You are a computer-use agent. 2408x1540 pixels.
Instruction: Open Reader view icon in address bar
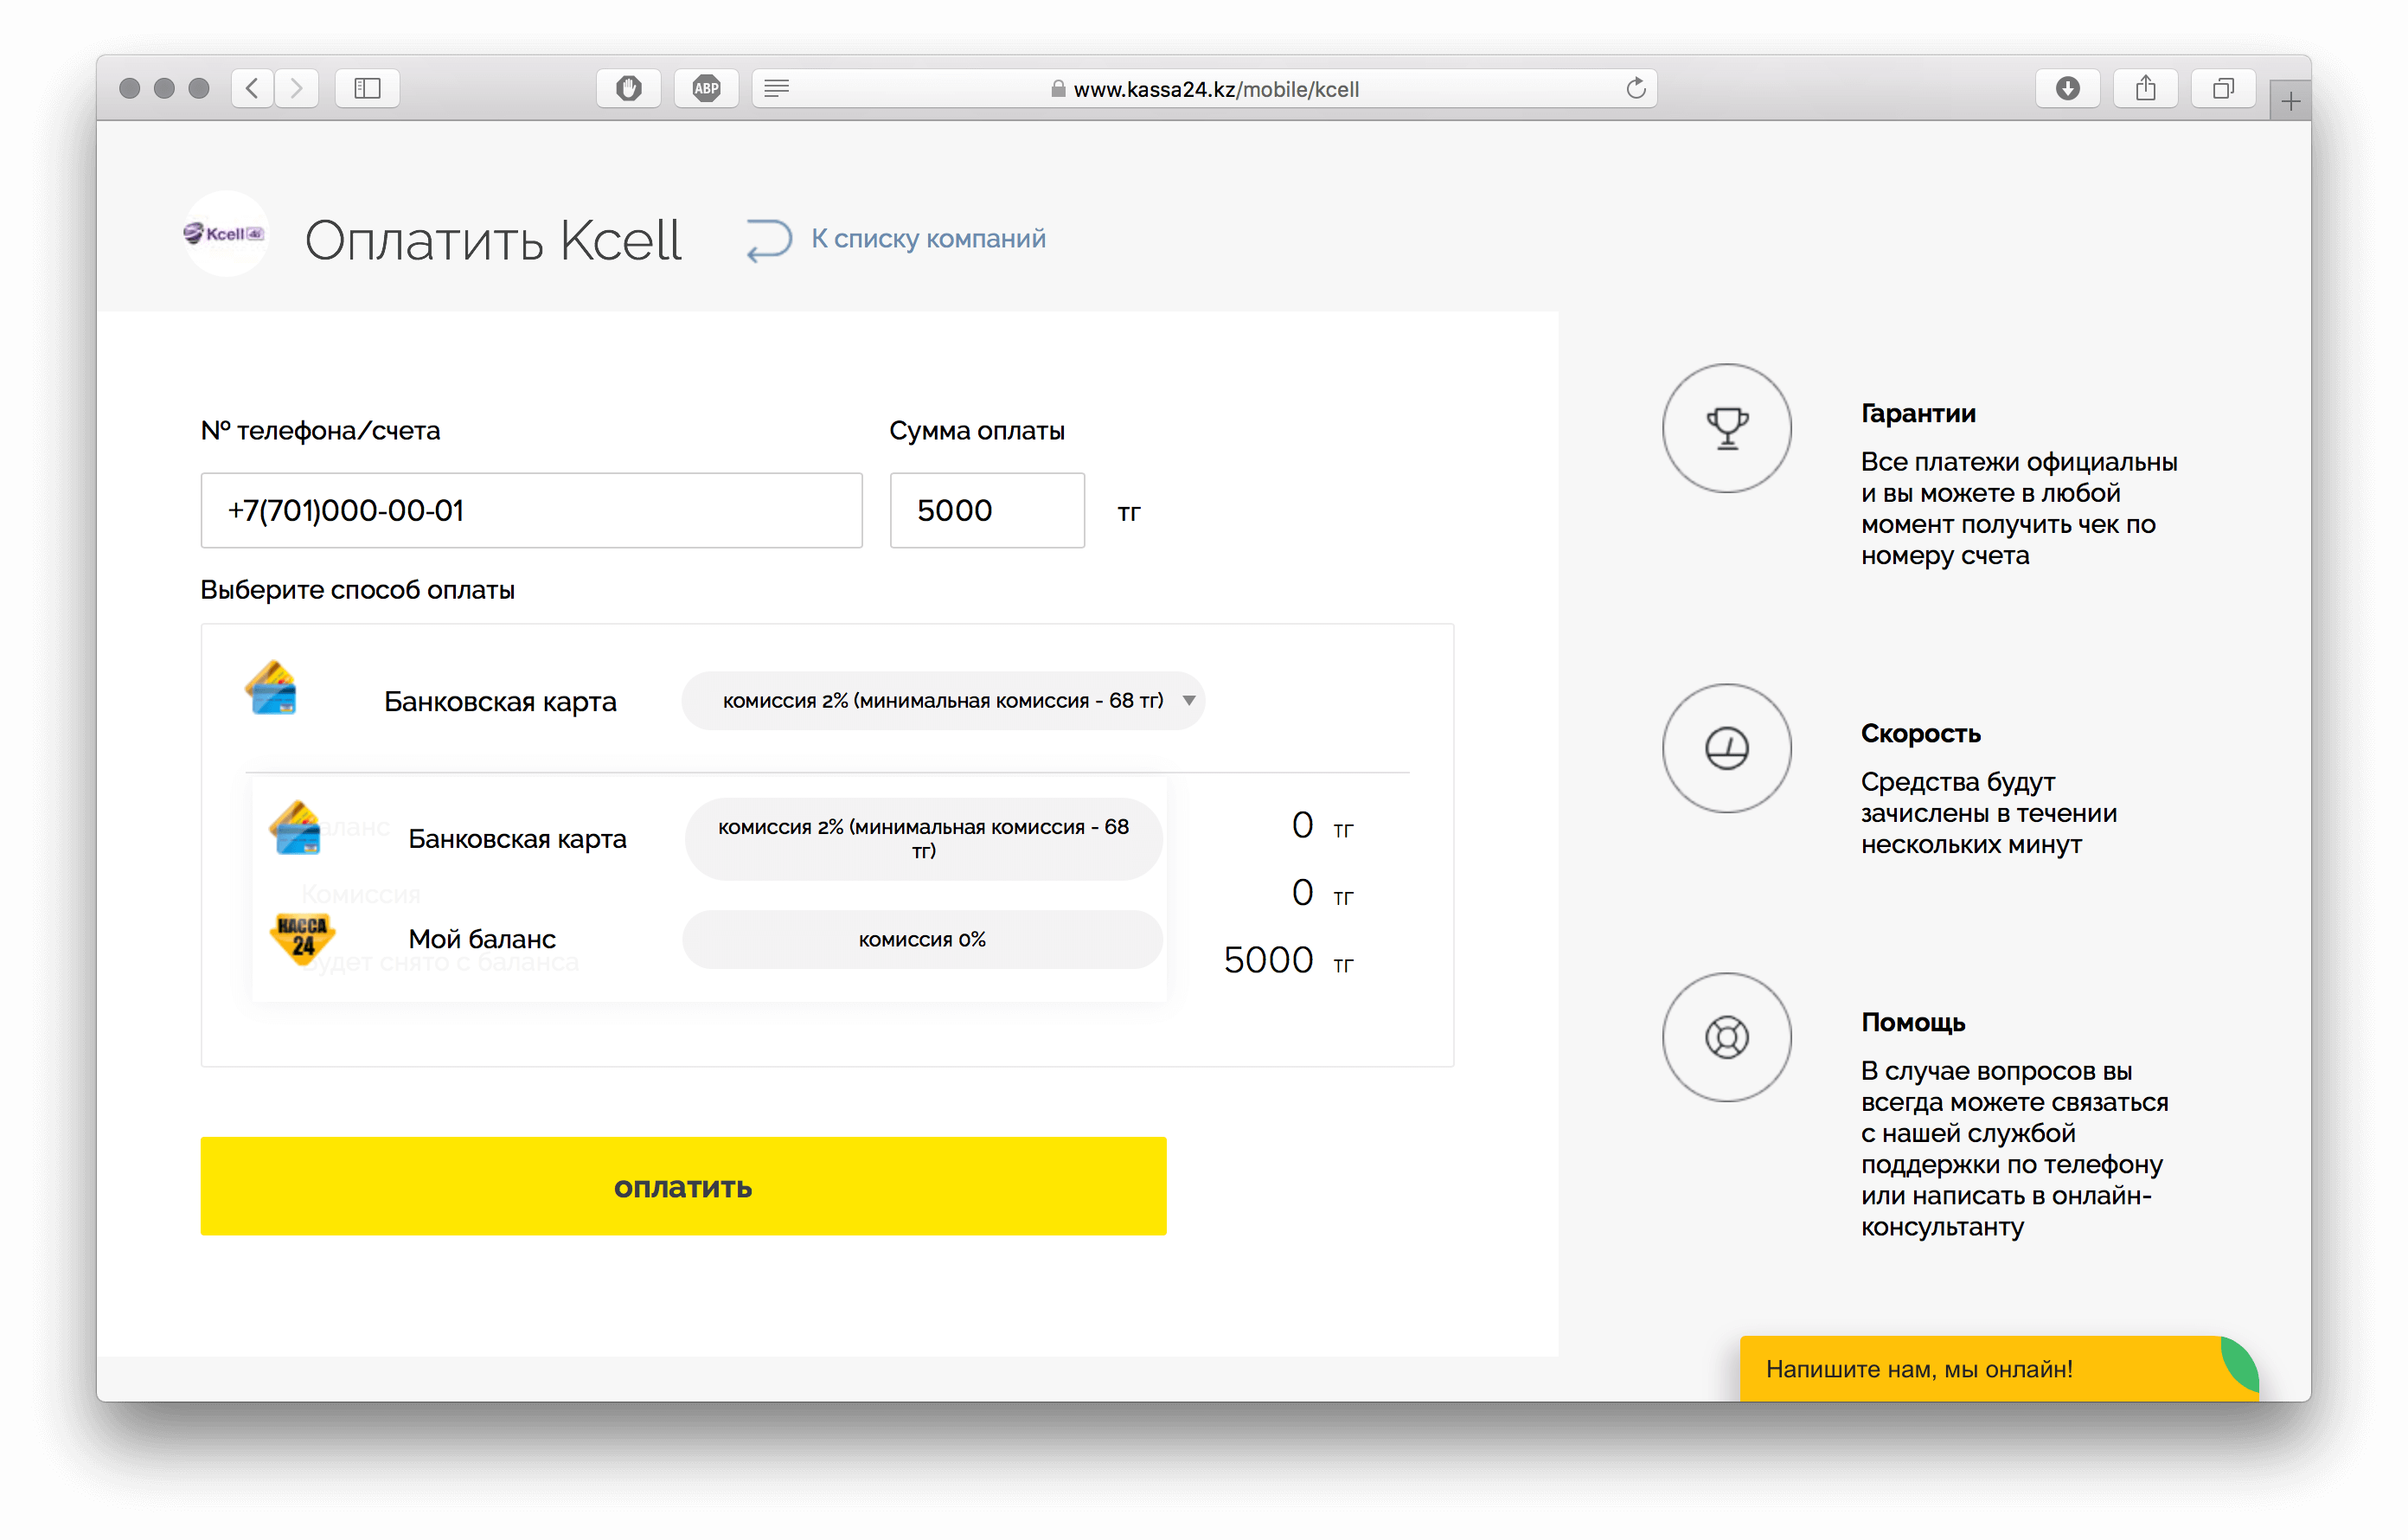(777, 88)
